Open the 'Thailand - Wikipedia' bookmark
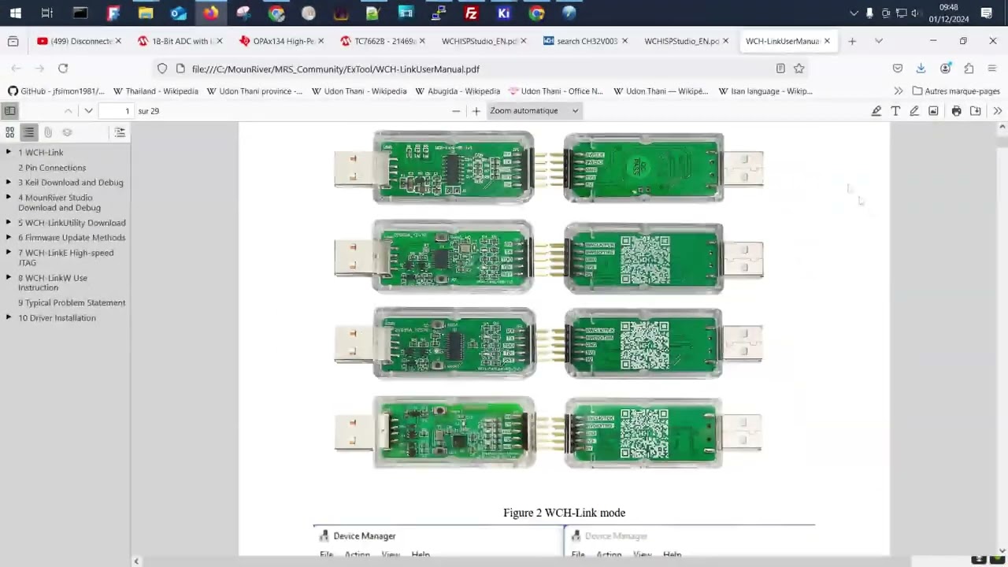Image resolution: width=1008 pixels, height=567 pixels. 156,91
